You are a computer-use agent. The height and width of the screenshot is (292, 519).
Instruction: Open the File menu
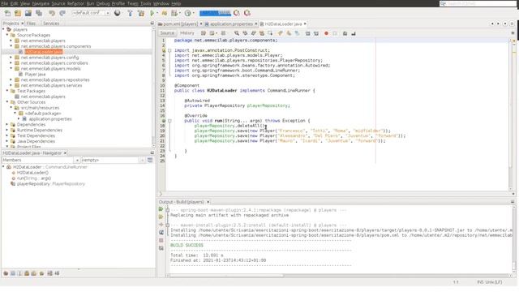point(5,3)
